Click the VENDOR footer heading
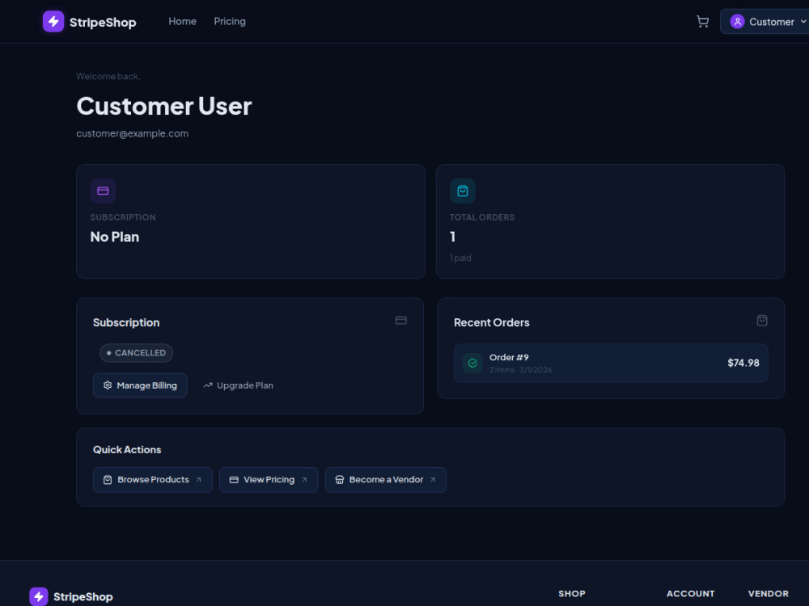Image resolution: width=809 pixels, height=606 pixels. [769, 594]
